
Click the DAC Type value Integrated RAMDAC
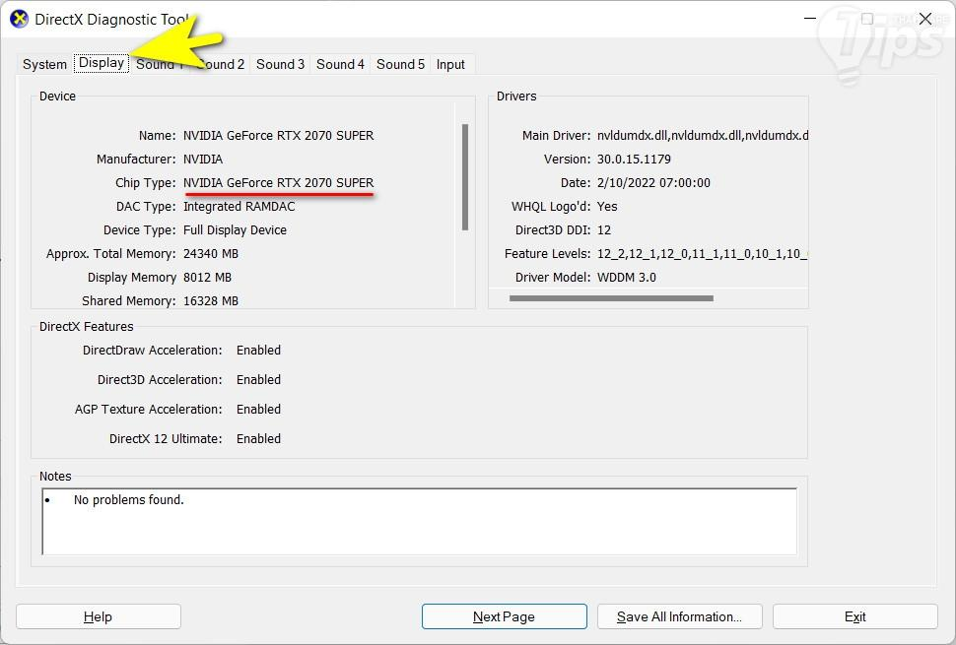tap(239, 207)
